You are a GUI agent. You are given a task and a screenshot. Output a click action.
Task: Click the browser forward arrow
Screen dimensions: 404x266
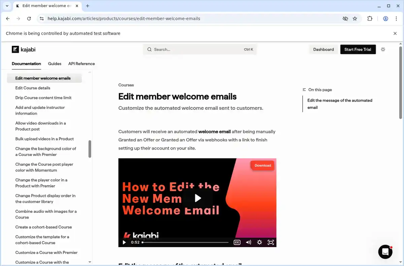click(18, 19)
